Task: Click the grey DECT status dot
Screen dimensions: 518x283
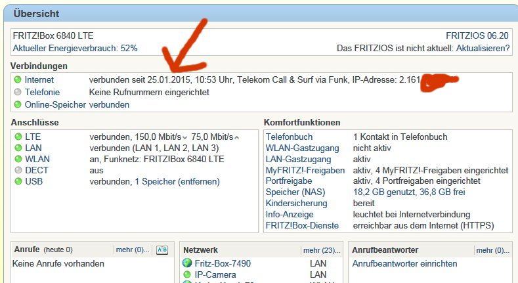Action: (18, 170)
